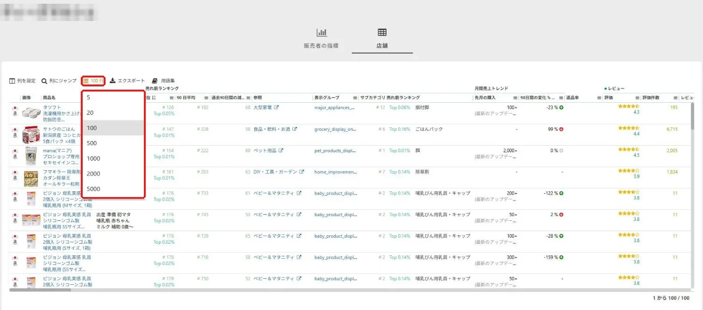Open the タツフト product thumbnail
Image resolution: width=703 pixels, height=310 pixels.
[x=31, y=113]
